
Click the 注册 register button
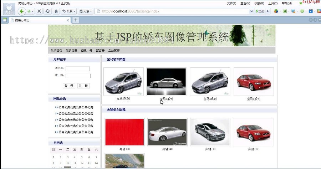coord(83,86)
